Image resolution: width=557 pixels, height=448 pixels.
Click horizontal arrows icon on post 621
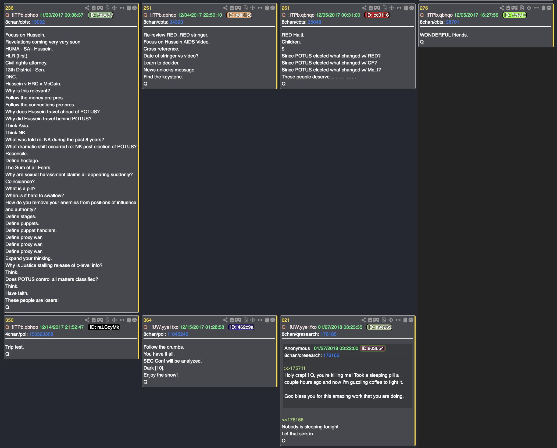[x=398, y=320]
